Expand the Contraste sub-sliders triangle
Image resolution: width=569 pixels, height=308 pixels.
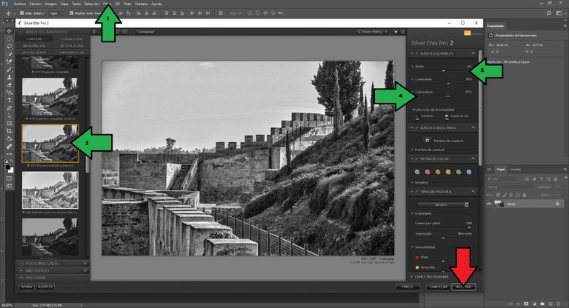[x=412, y=79]
